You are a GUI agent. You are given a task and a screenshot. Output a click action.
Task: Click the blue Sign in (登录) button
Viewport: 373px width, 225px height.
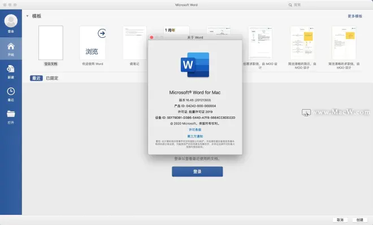197,171
